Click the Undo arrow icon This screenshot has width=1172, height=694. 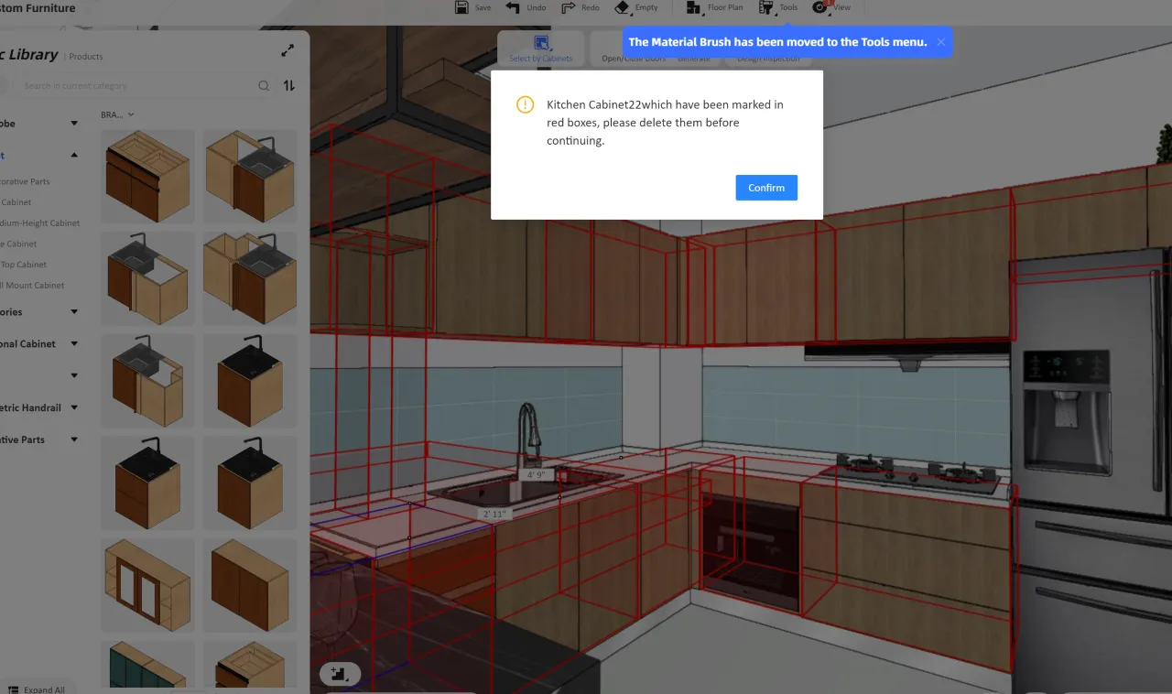(514, 7)
